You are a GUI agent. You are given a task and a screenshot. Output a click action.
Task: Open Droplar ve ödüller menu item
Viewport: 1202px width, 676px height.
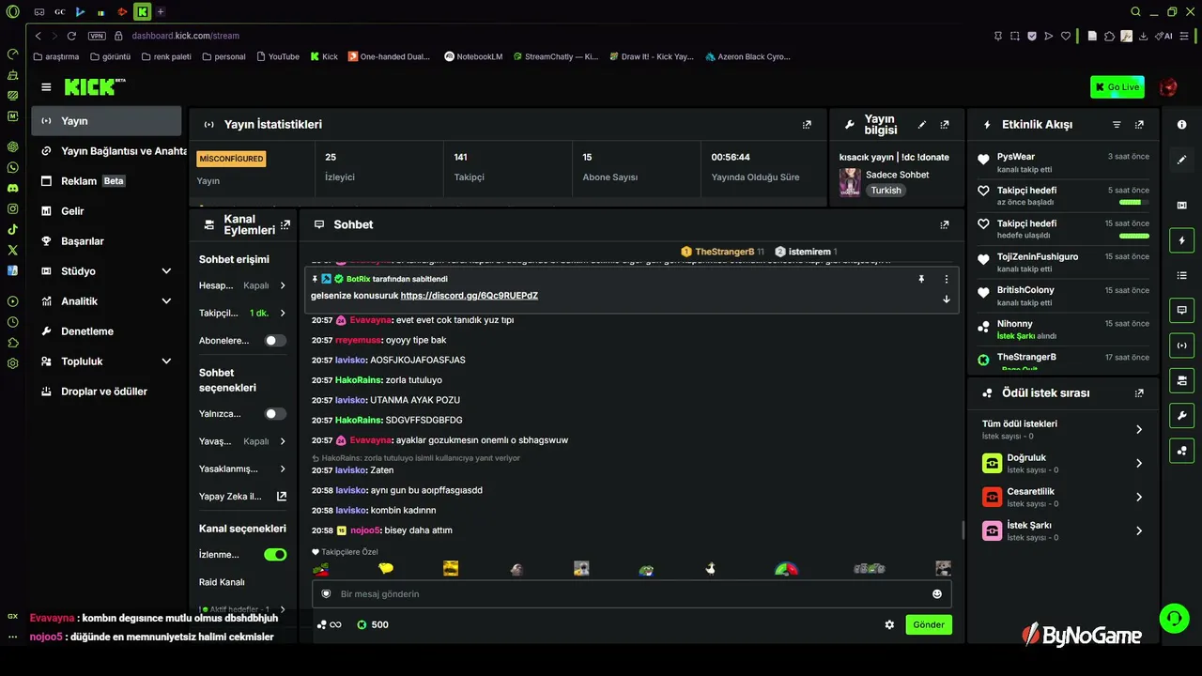coord(106,392)
